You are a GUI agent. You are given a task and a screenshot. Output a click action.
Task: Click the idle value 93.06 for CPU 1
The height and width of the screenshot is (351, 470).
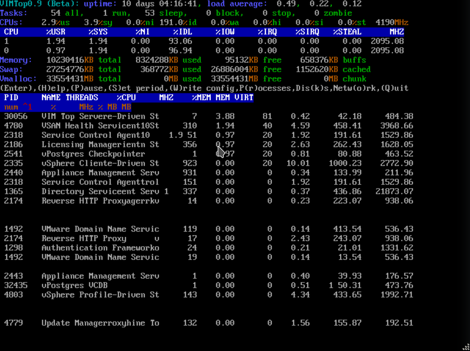click(x=180, y=41)
